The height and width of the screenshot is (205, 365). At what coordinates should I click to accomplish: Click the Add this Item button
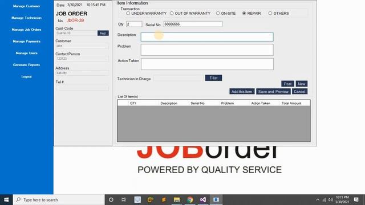tap(242, 92)
